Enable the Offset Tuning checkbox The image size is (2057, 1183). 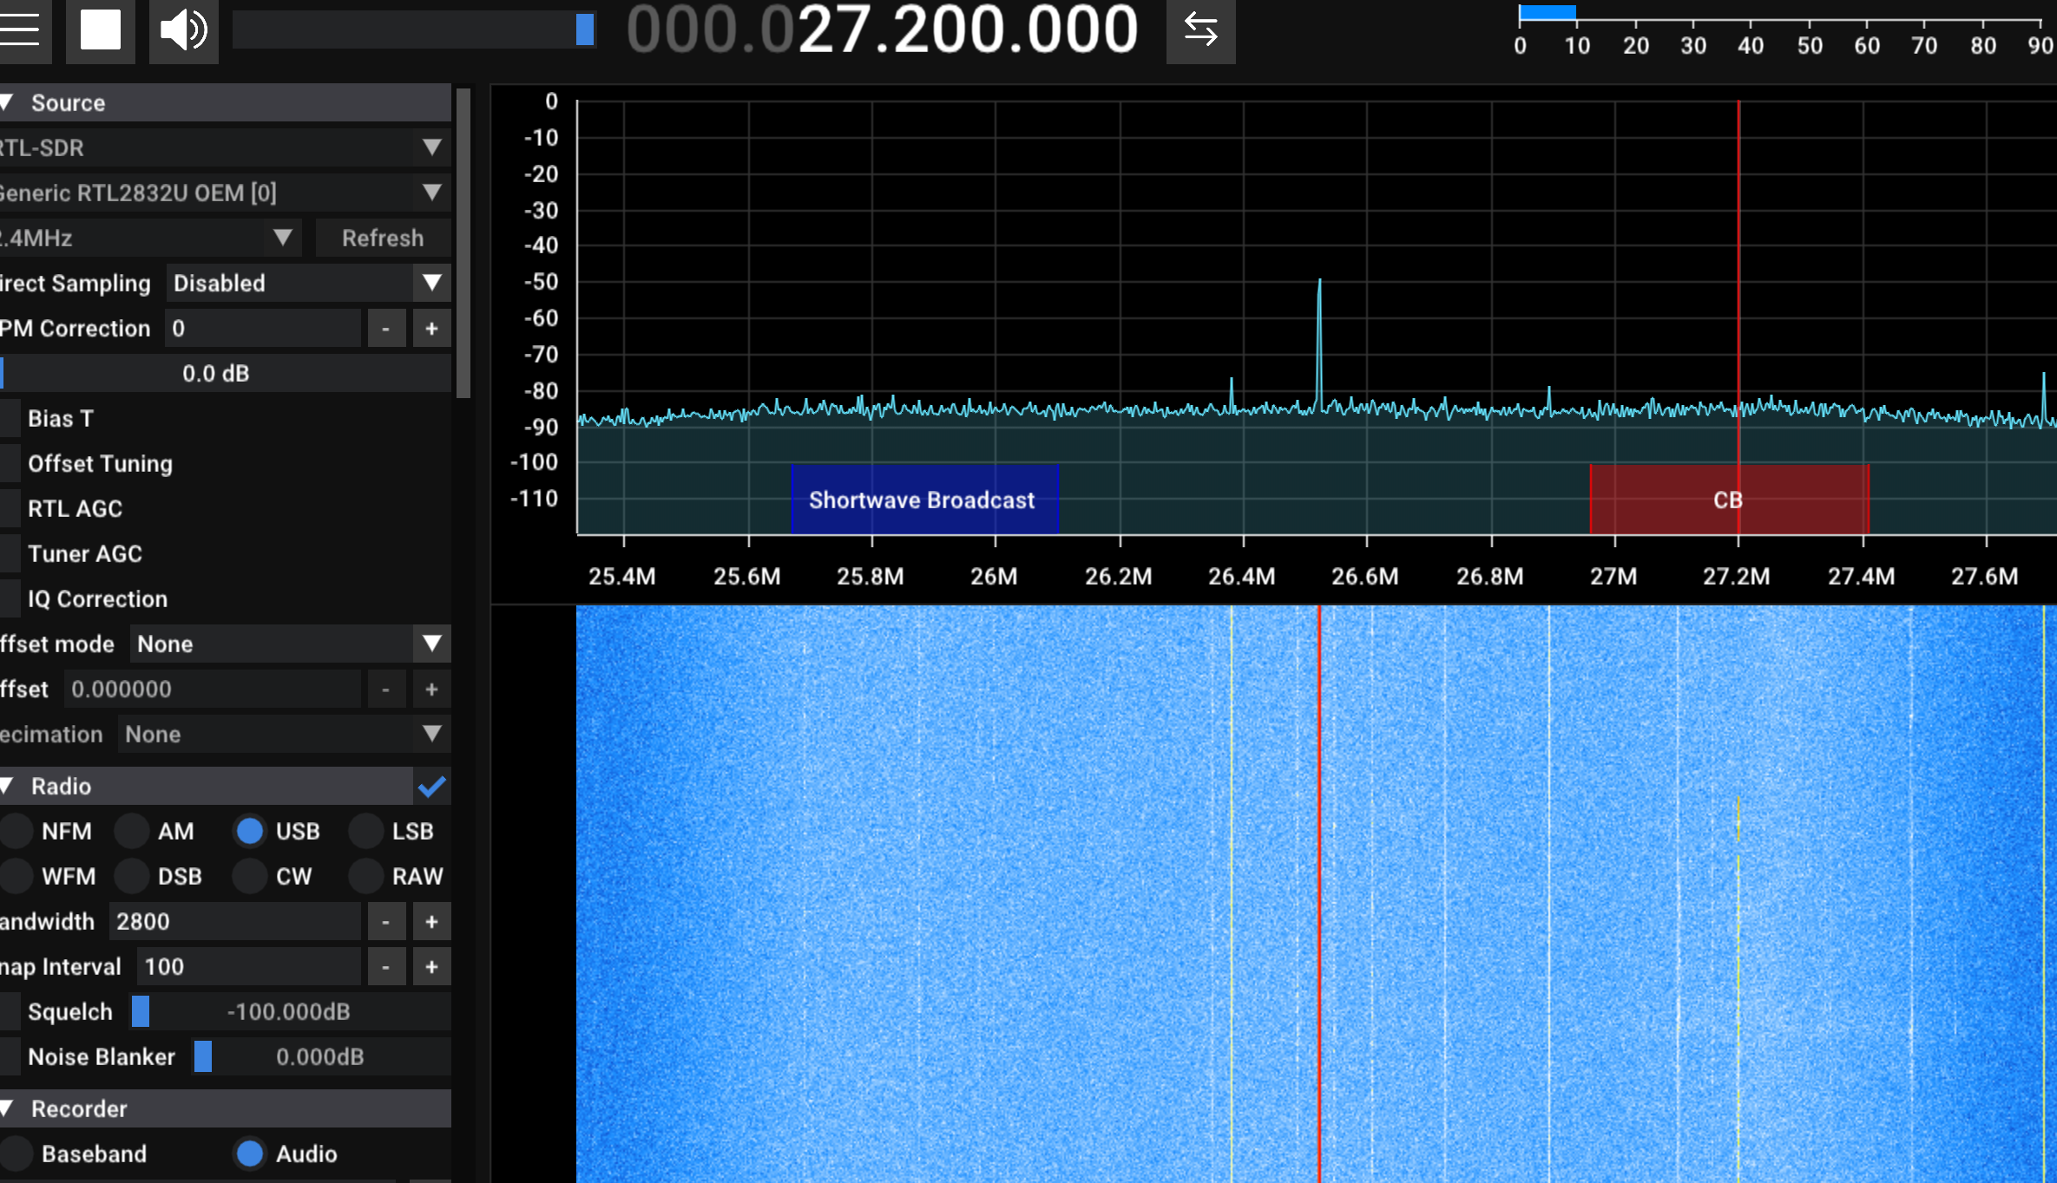[10, 463]
